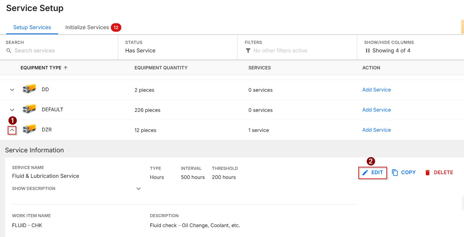464x237 pixels.
Task: Click the FLUID - CHK work item name
Action: pos(27,225)
